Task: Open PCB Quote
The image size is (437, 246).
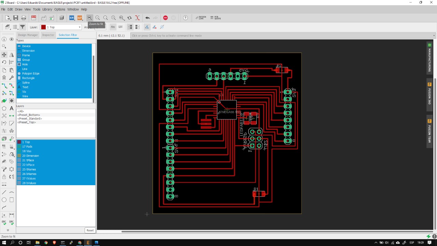Action: coord(216,18)
